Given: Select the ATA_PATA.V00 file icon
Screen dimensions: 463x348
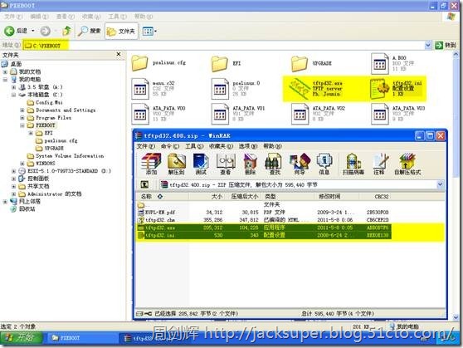Looking at the screenshot, I should point(140,114).
